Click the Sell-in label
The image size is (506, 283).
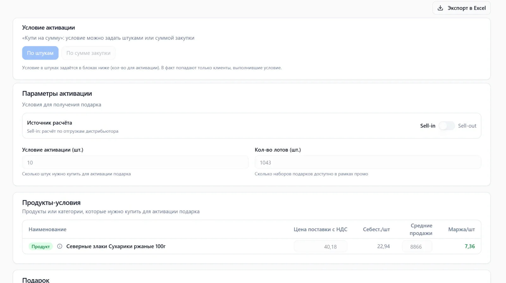[x=428, y=126]
